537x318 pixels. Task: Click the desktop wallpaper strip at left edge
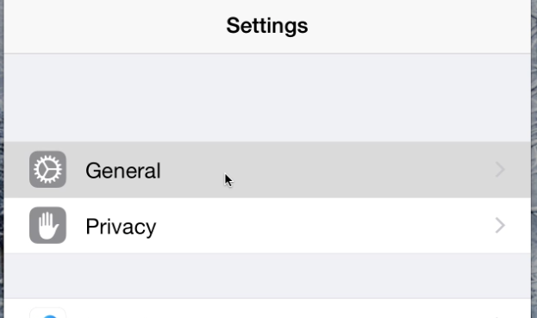coord(2,159)
